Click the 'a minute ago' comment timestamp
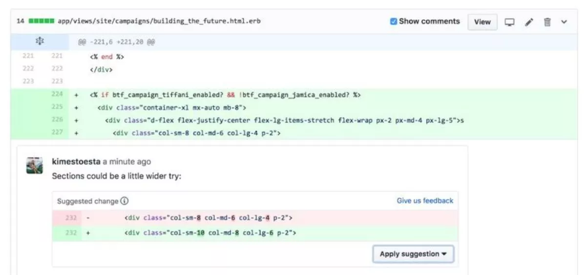The height and width of the screenshot is (275, 586). coord(126,162)
